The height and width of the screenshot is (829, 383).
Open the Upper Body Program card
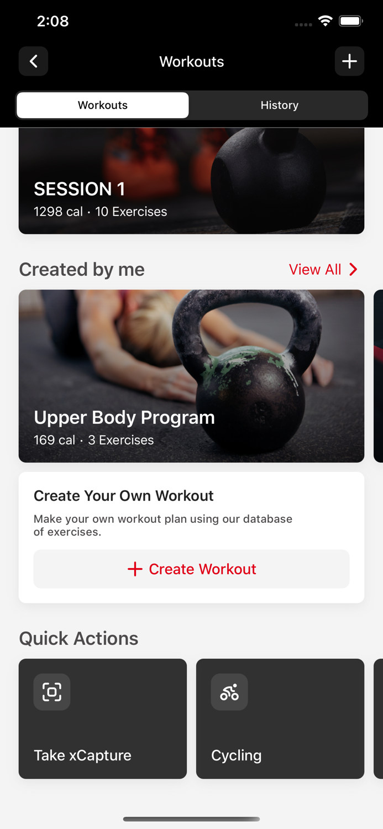coord(191,376)
